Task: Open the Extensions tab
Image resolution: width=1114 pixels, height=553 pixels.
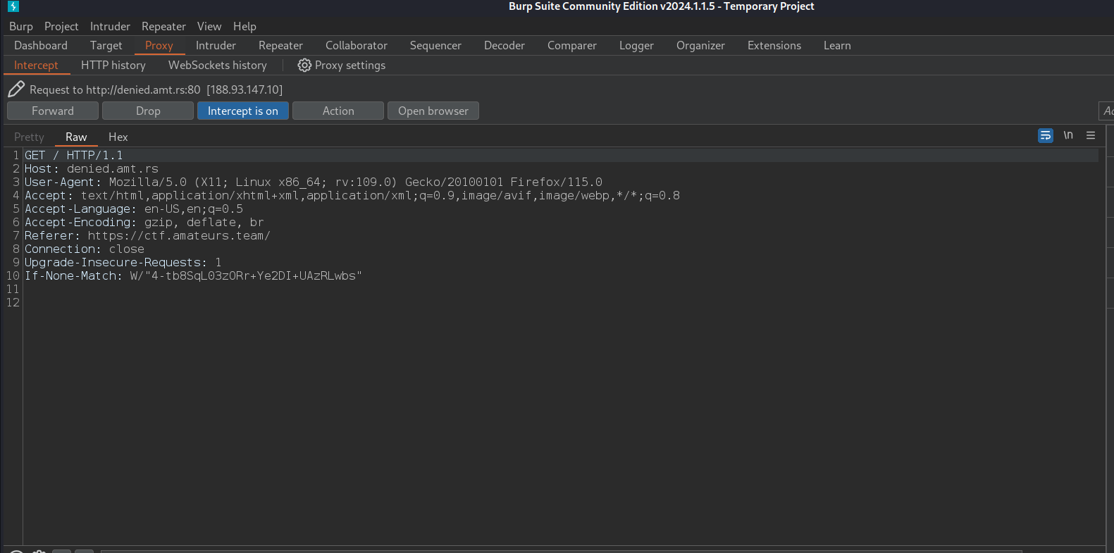Action: pos(774,45)
